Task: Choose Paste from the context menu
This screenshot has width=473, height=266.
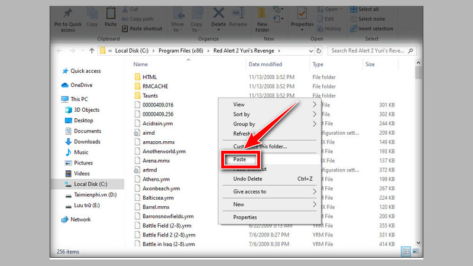Action: click(239, 159)
